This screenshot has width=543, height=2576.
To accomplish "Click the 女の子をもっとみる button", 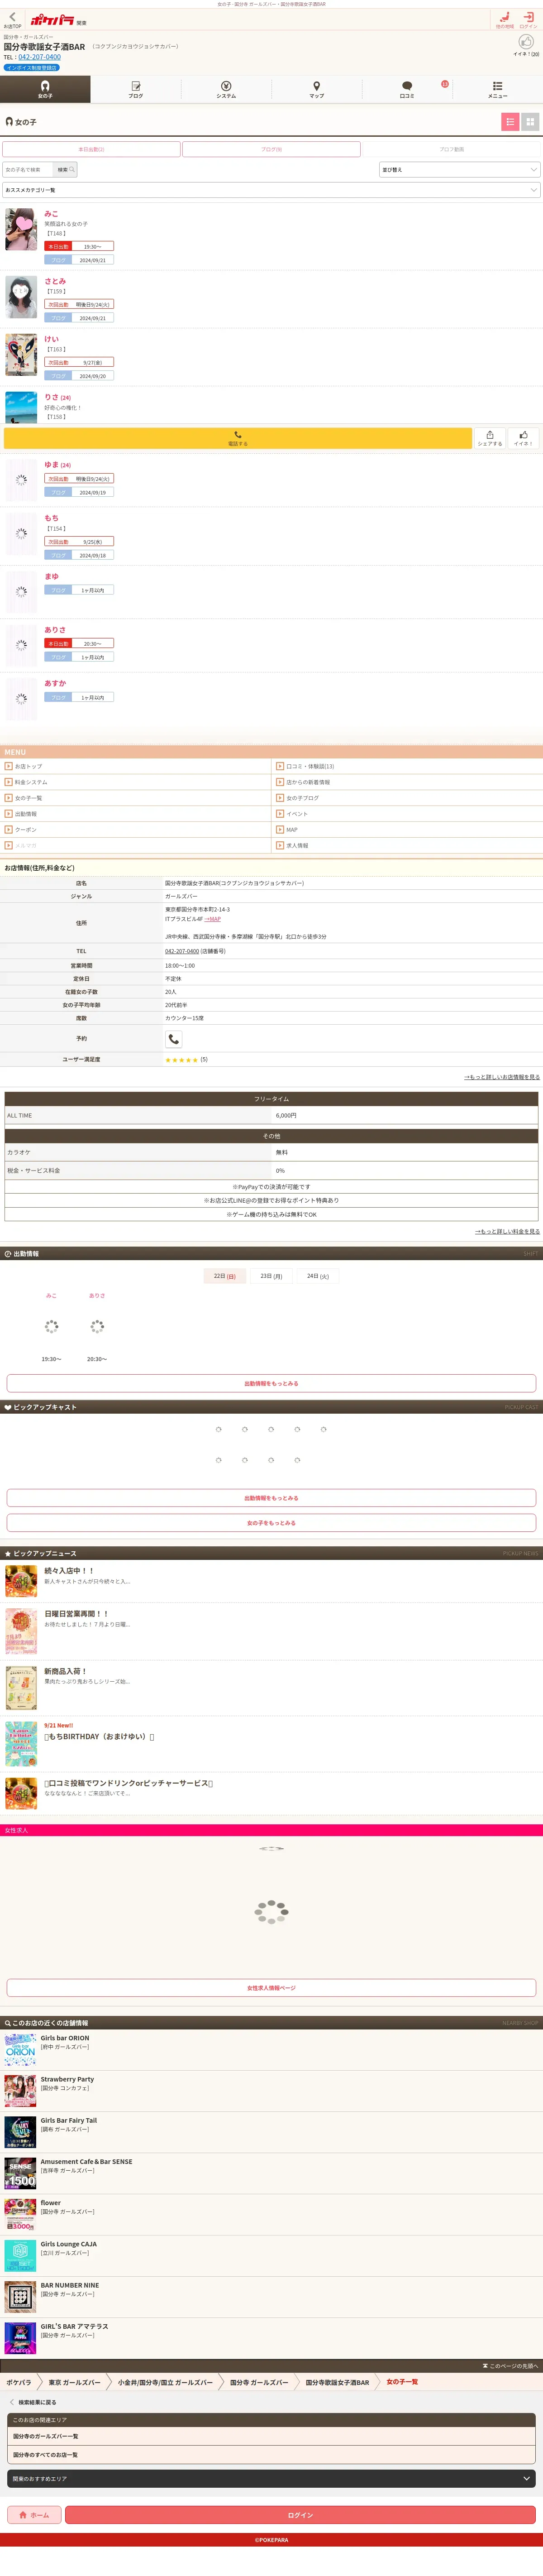I will pos(271,1522).
